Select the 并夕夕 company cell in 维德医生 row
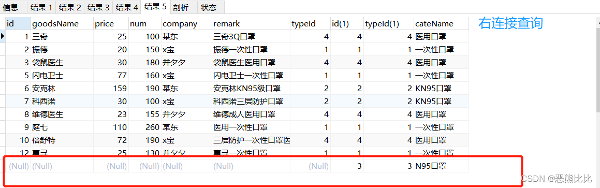This screenshot has height=188, width=600. pyautogui.click(x=186, y=114)
